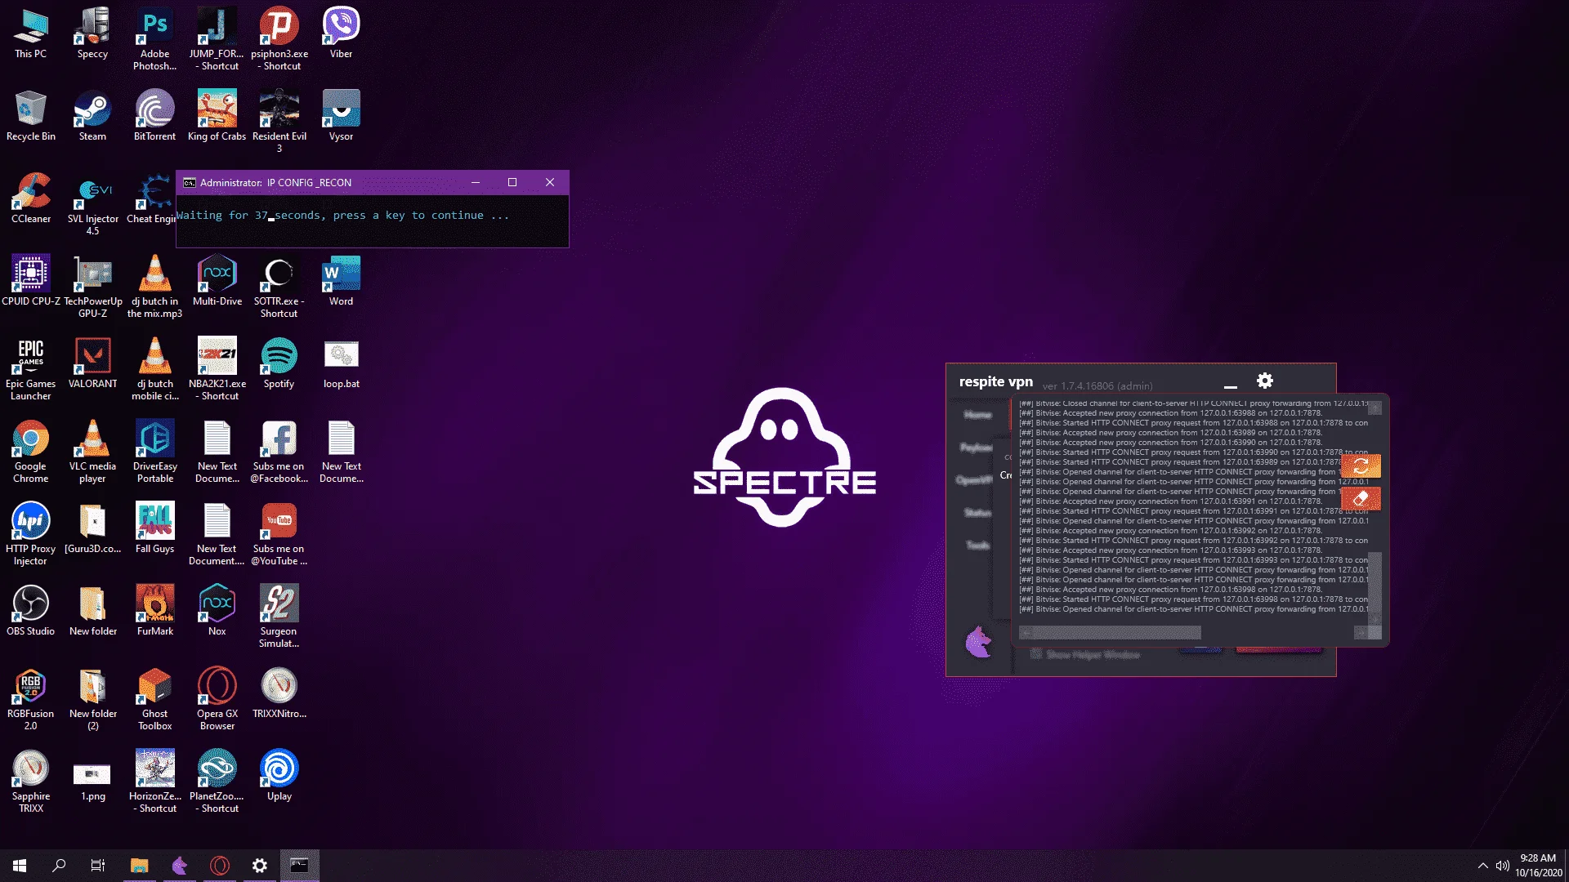This screenshot has height=882, width=1569.
Task: Select the Surgeon Simulator icon
Action: pos(279,617)
